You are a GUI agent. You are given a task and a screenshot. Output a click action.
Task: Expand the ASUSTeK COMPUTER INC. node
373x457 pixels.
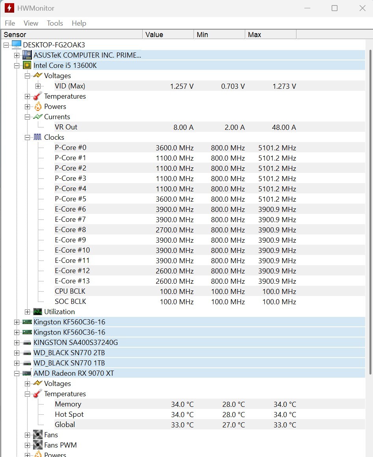[x=17, y=55]
